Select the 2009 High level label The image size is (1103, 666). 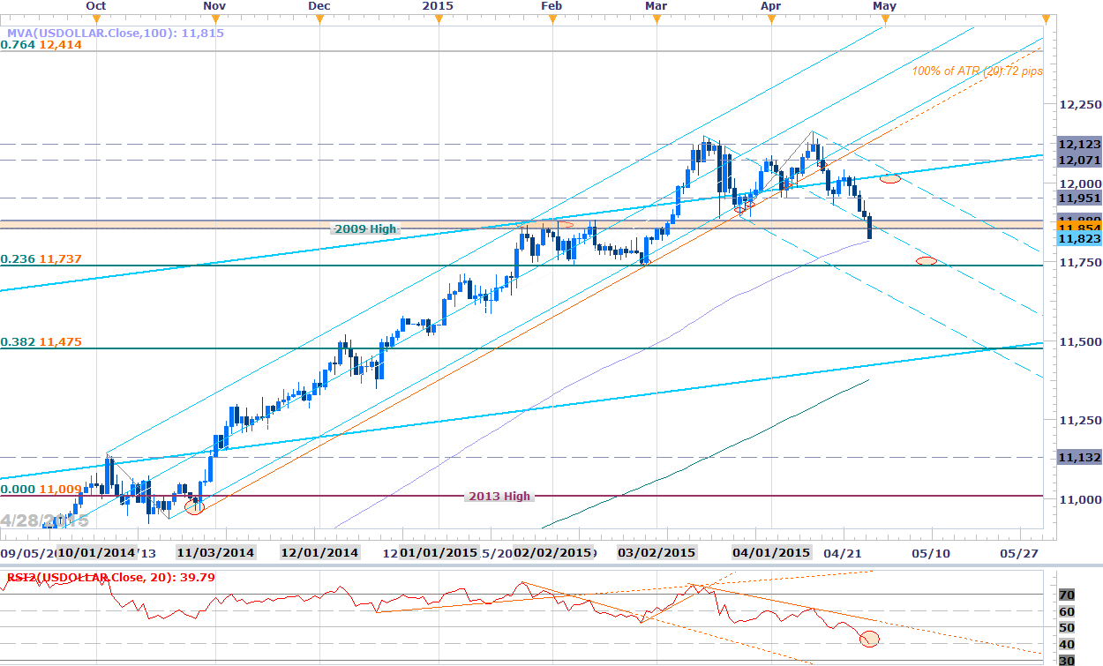click(365, 229)
